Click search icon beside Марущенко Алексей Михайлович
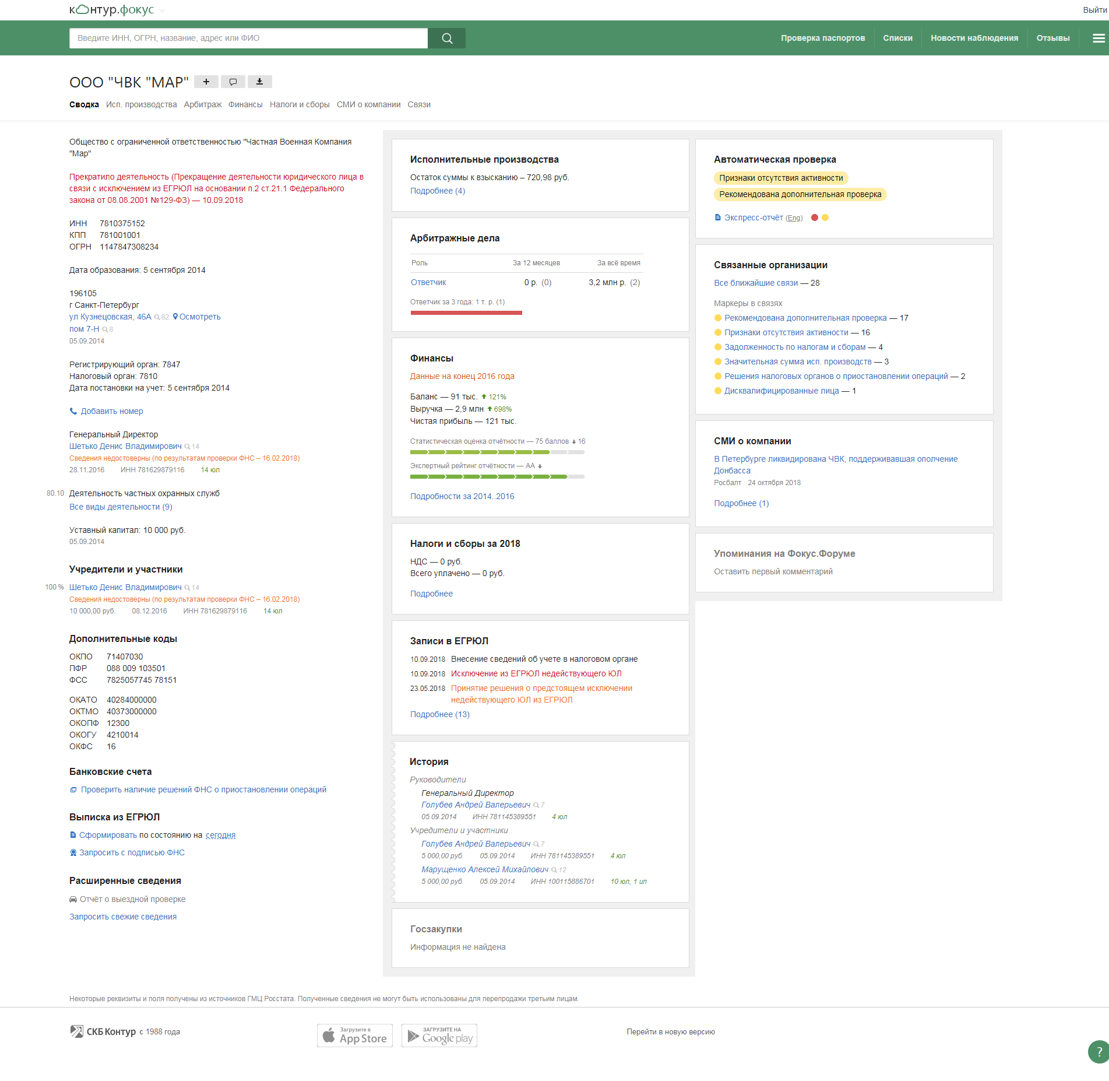This screenshot has height=1081, width=1109. [554, 870]
